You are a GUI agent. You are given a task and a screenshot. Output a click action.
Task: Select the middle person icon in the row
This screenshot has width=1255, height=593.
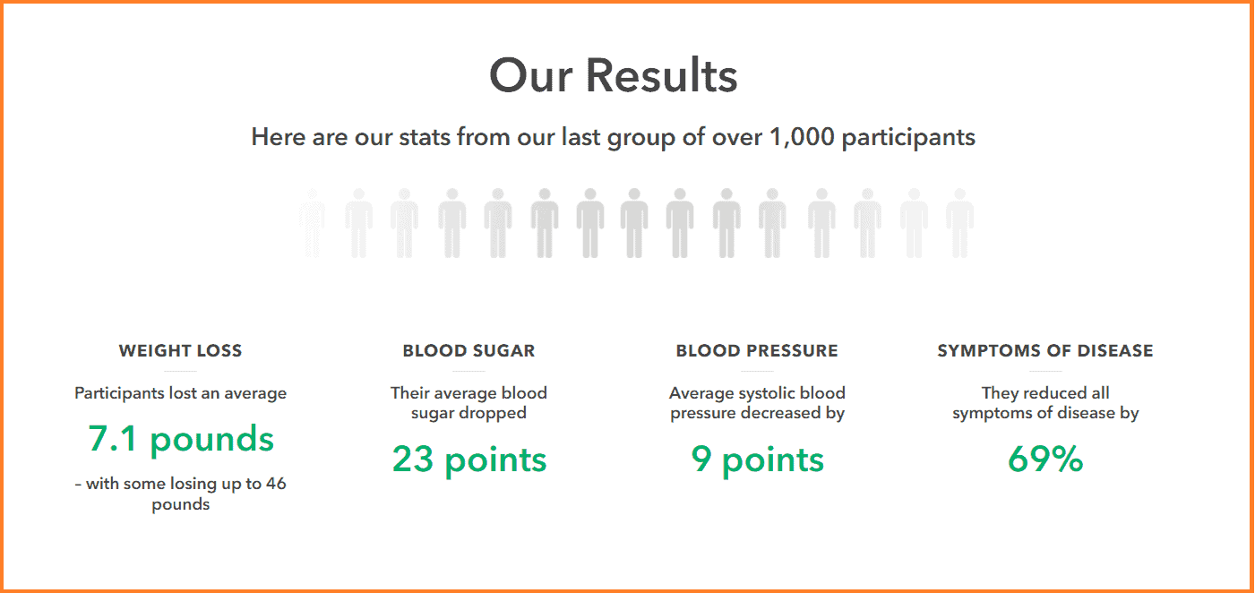click(634, 223)
